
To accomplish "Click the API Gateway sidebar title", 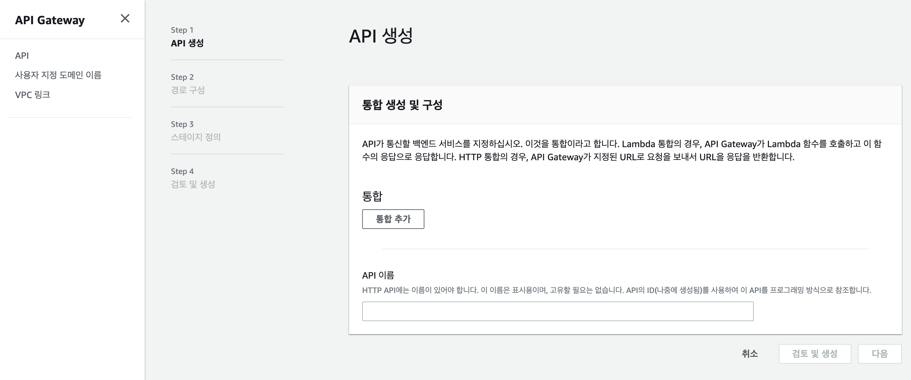I will 50,20.
